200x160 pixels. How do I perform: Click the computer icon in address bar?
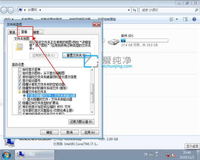[20, 10]
